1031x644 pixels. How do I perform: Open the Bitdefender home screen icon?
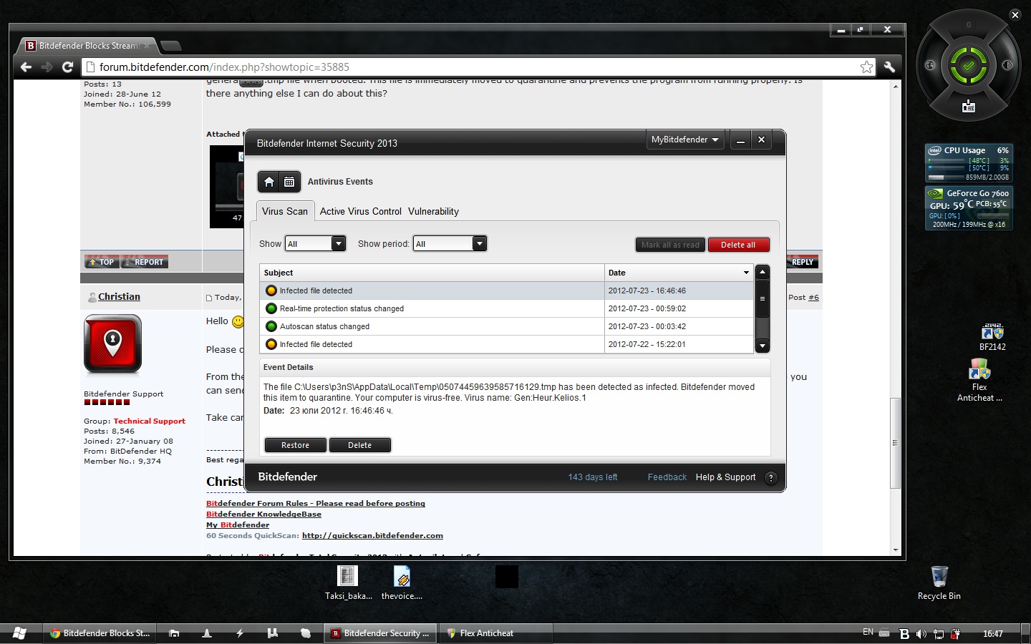269,182
